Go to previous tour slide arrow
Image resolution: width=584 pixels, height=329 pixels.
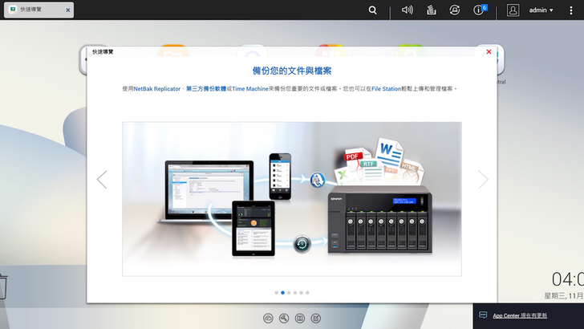tap(102, 180)
